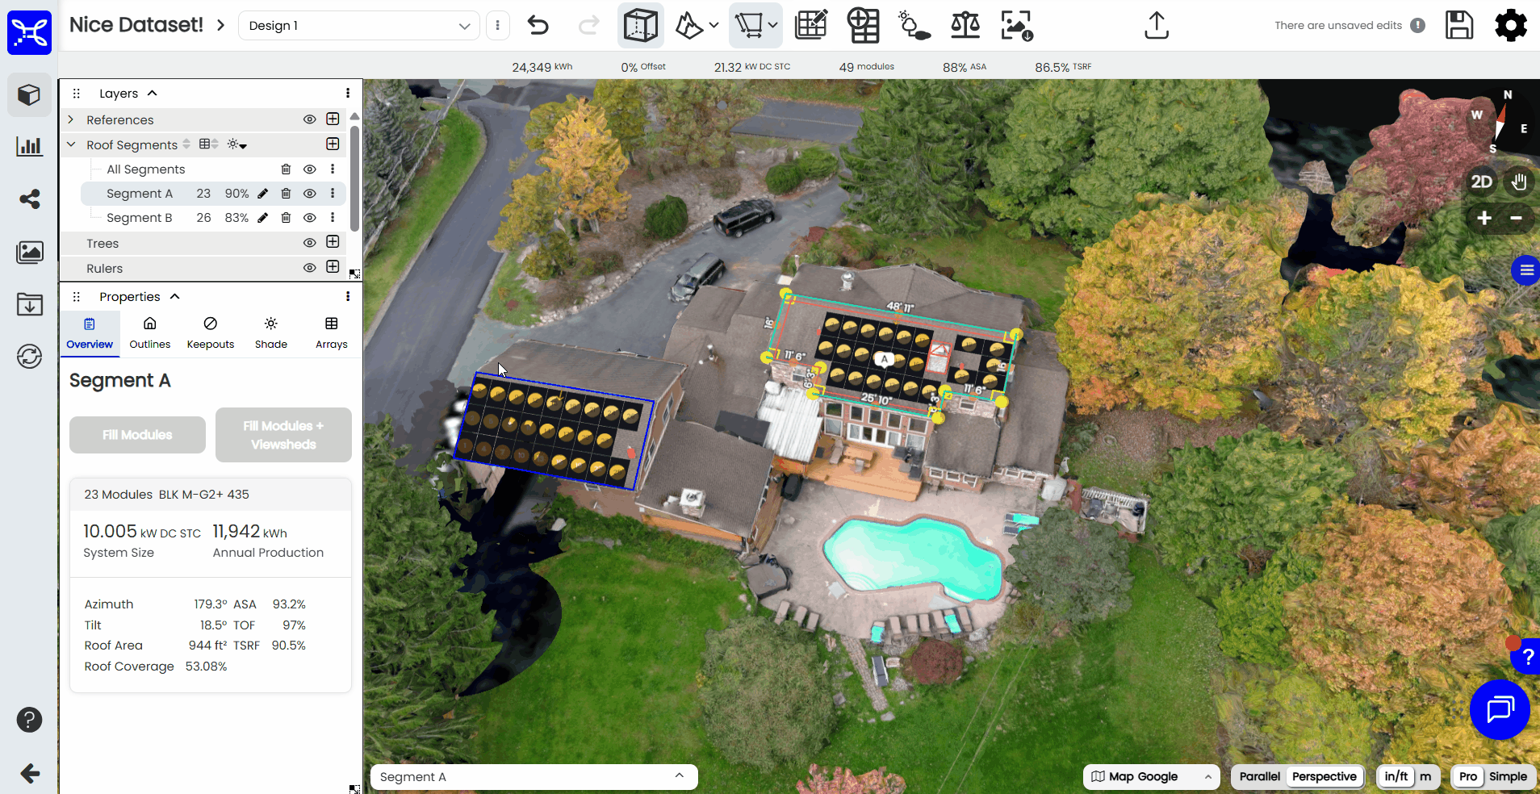Toggle visibility of Segment B
Image resolution: width=1540 pixels, height=794 pixels.
point(309,218)
